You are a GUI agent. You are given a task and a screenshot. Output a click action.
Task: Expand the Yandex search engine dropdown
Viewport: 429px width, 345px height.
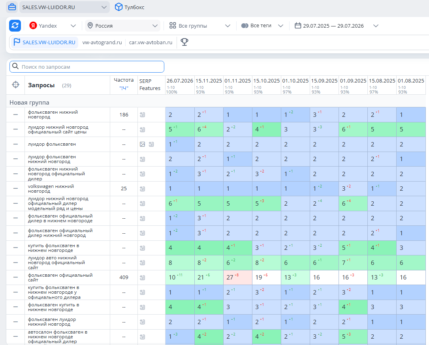tap(73, 26)
